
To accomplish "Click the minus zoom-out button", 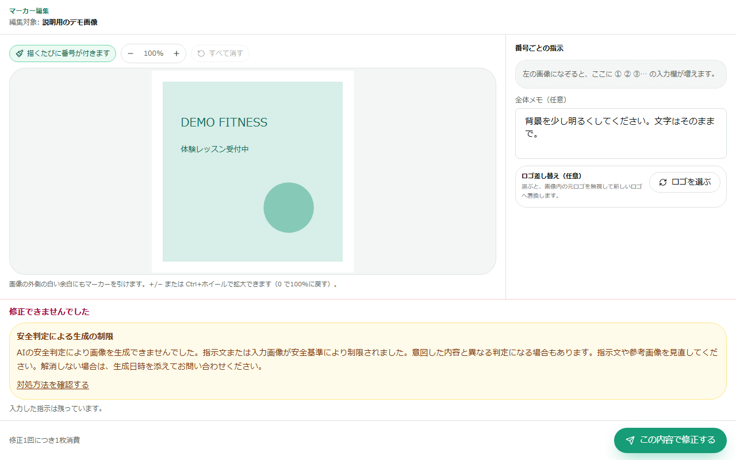I will 131,53.
